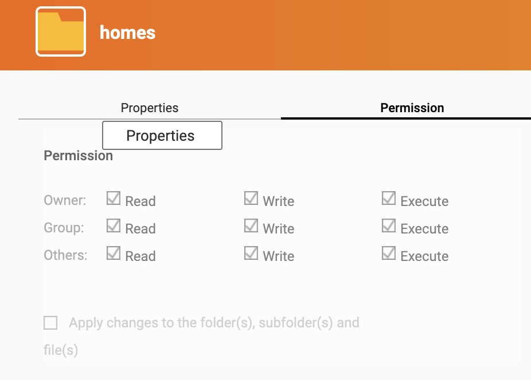Toggle Group Execute checkbox

coord(389,225)
